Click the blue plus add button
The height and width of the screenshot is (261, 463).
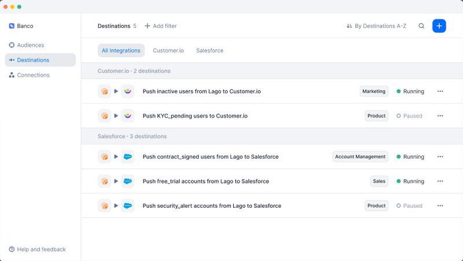tap(439, 26)
